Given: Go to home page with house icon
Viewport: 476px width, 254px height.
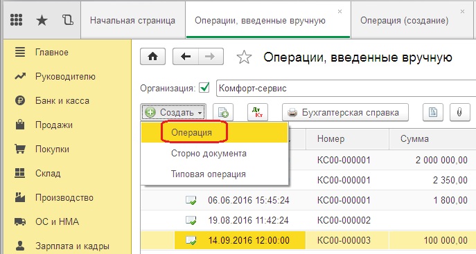Looking at the screenshot, I should (x=152, y=56).
